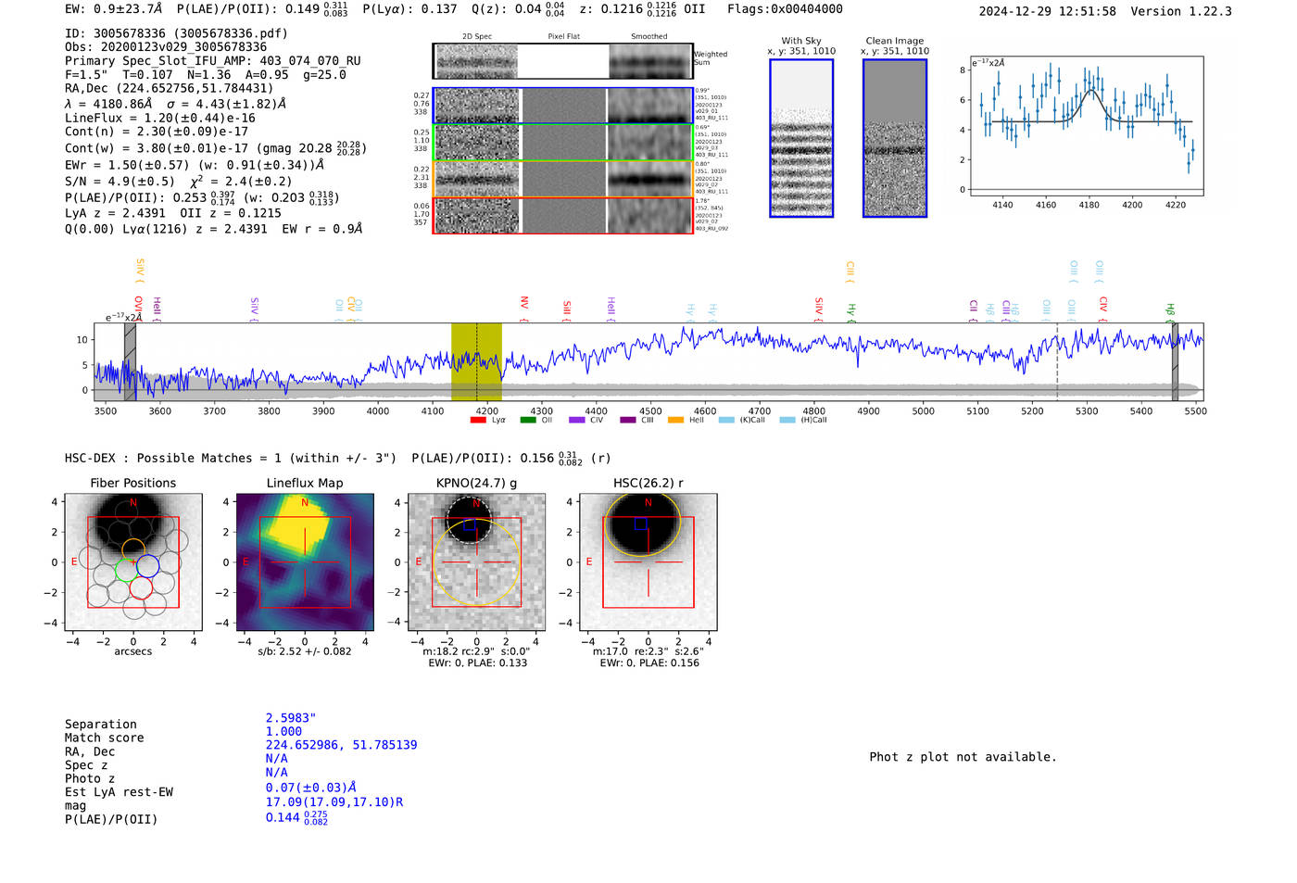
Task: Select the red fiber circle in Fiber Positions
Action: coord(141,587)
